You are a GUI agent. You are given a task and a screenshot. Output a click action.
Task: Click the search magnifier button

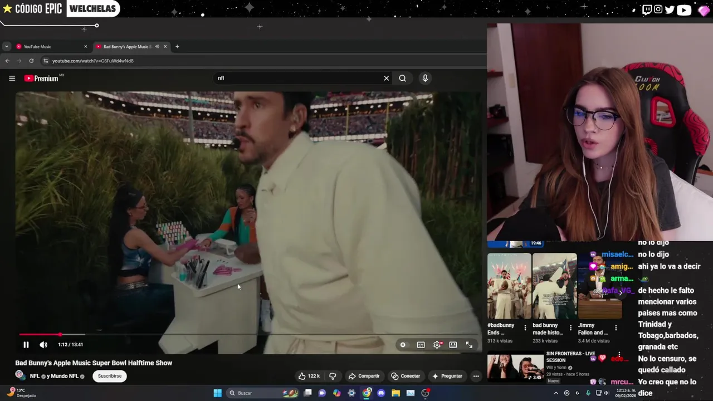coord(402,78)
